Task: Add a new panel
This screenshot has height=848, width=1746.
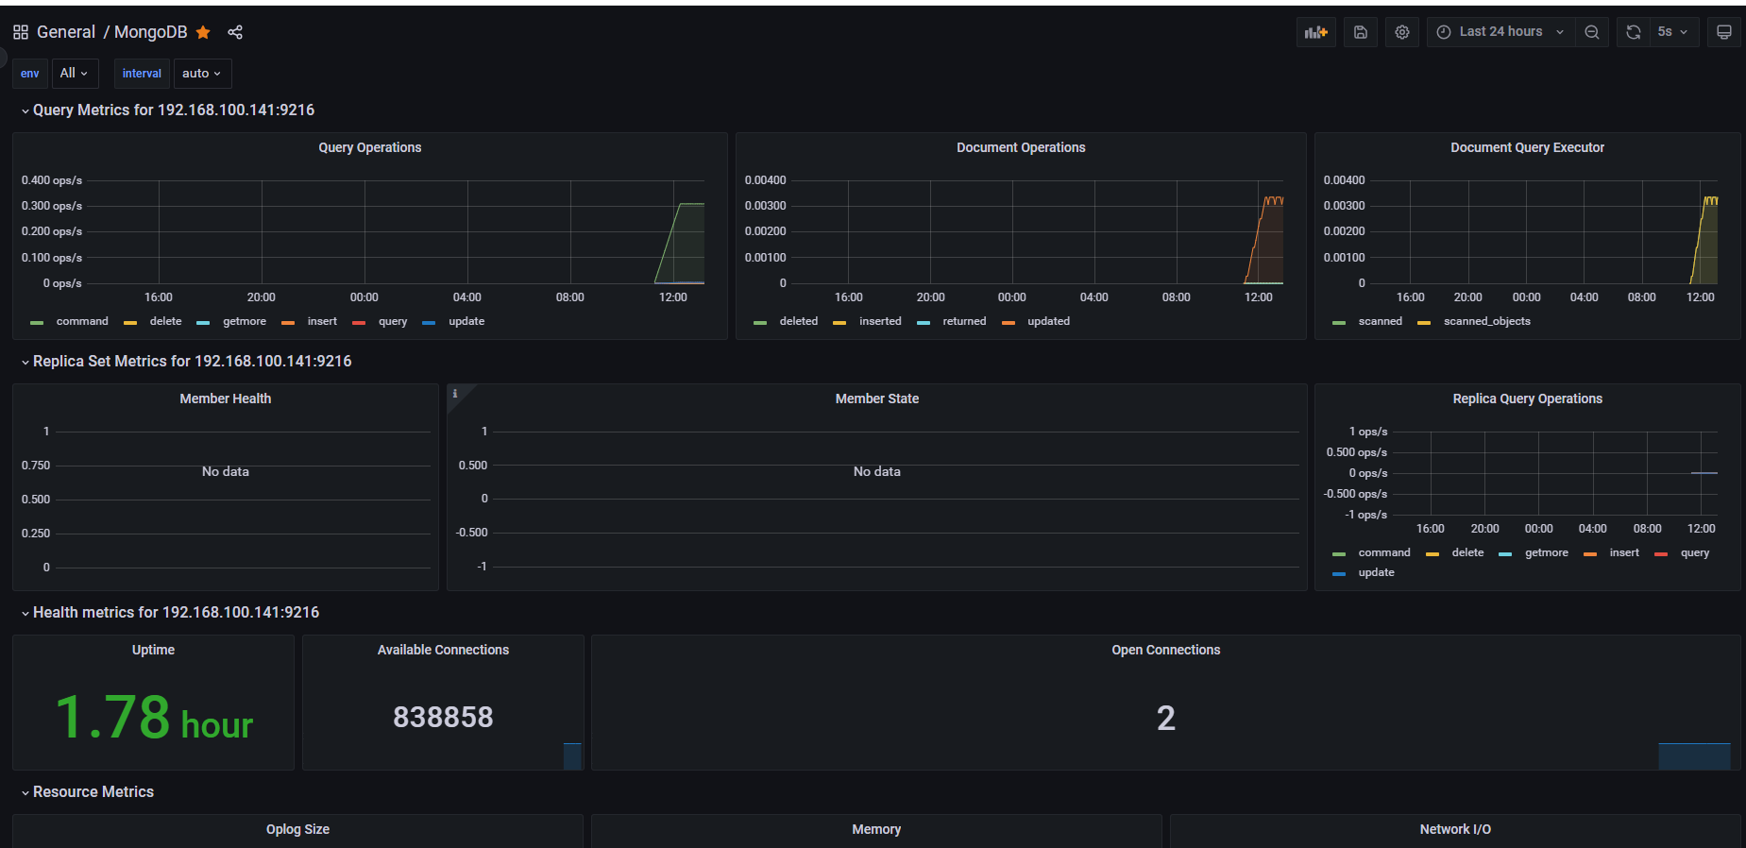Action: click(x=1316, y=32)
